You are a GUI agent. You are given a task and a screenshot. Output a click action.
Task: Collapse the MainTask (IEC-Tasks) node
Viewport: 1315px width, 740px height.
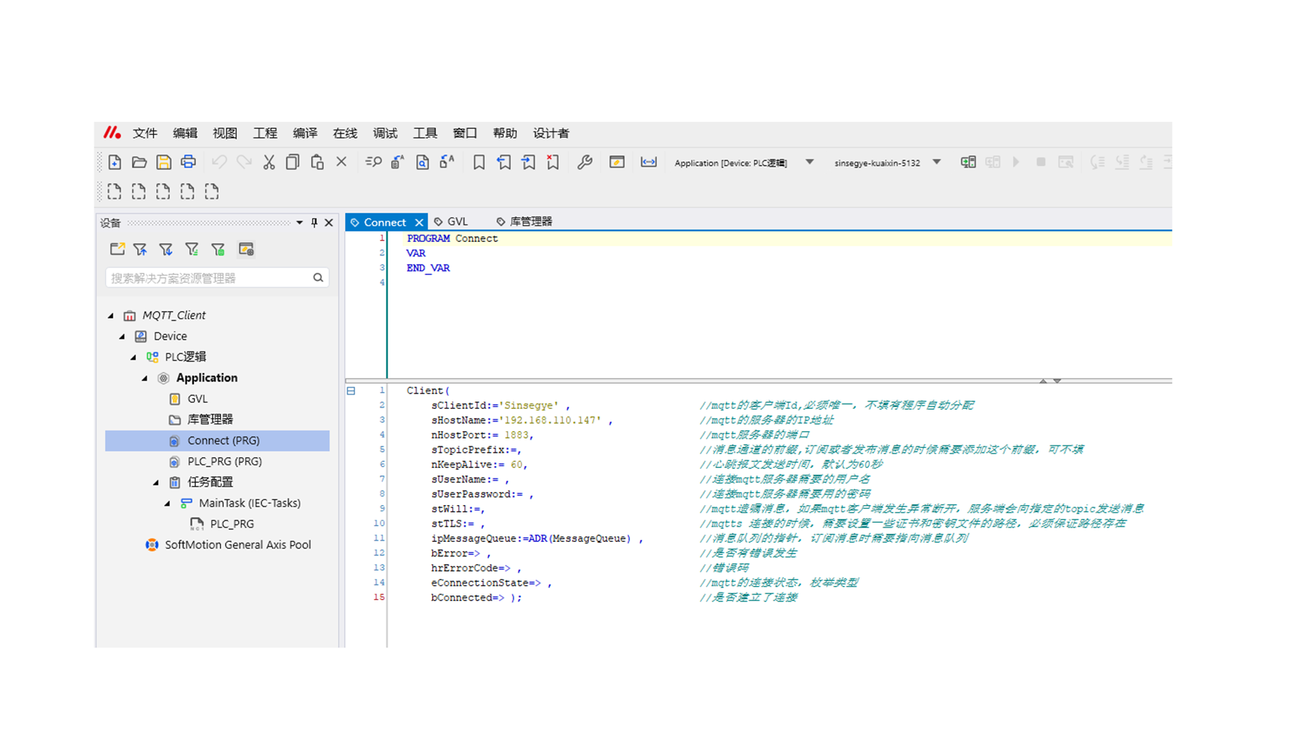167,504
